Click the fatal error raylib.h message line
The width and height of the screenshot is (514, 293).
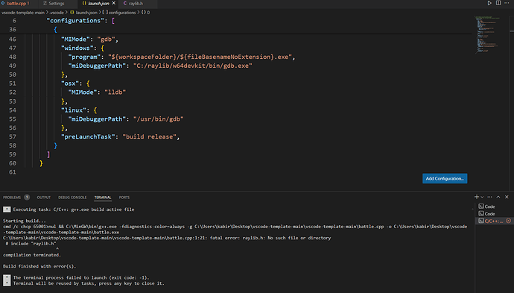coord(167,238)
